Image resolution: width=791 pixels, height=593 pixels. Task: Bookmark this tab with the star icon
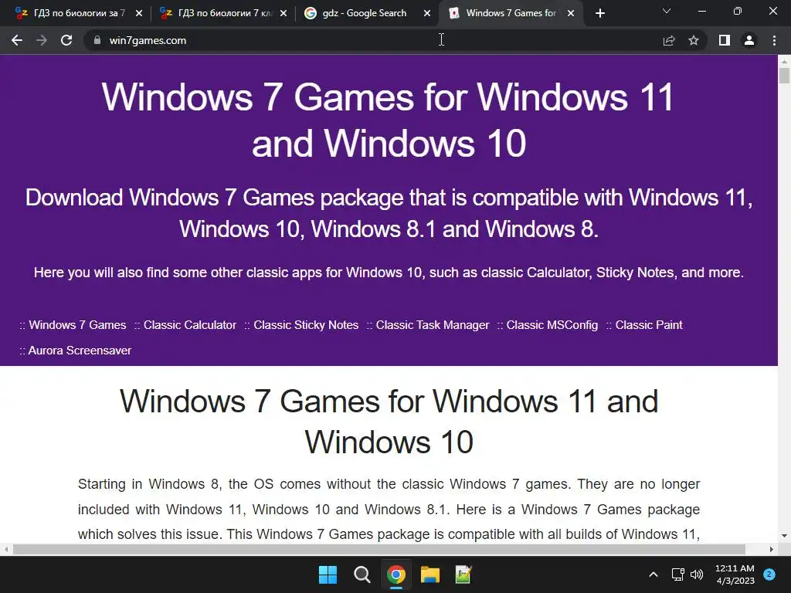point(694,40)
